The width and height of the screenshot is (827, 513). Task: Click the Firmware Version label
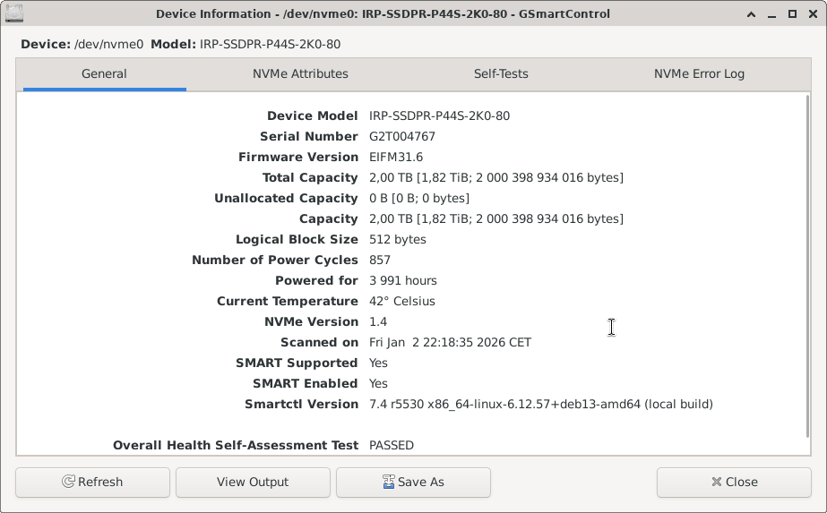tap(298, 157)
